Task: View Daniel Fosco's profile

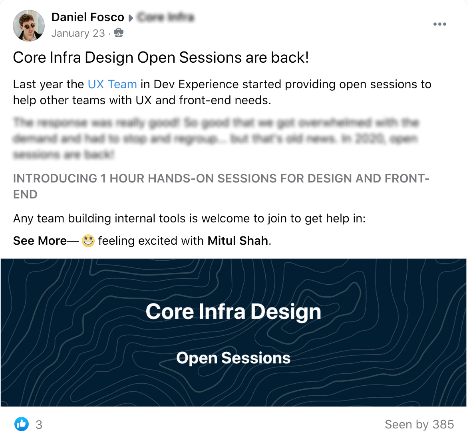Action: [87, 17]
